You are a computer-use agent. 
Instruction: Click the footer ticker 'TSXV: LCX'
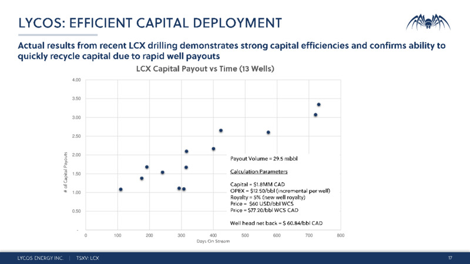point(87,258)
